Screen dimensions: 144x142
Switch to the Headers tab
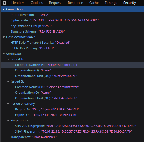point(18,3)
